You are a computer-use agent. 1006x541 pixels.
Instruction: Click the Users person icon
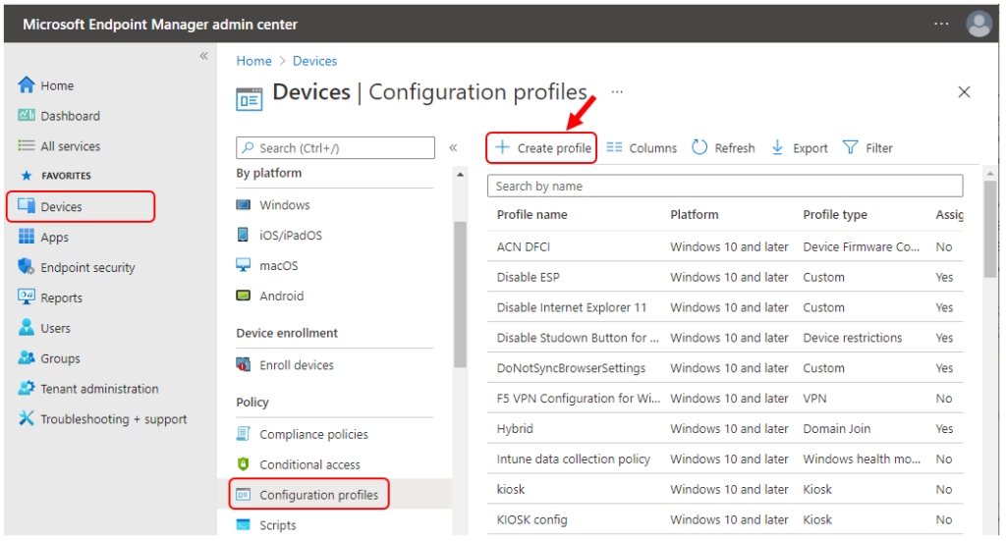tap(27, 328)
